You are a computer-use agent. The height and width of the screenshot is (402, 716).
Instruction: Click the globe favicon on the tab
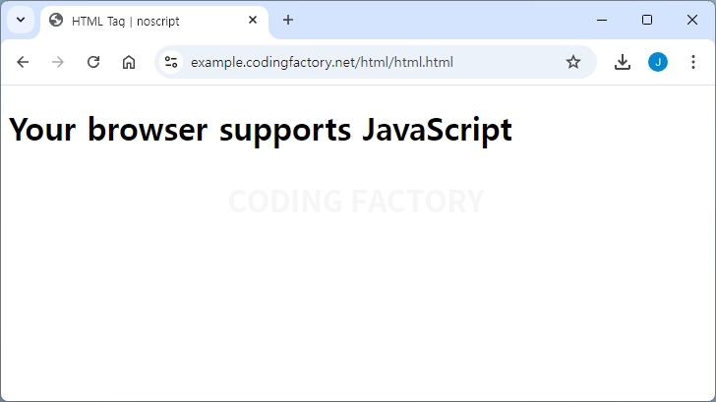[56, 20]
